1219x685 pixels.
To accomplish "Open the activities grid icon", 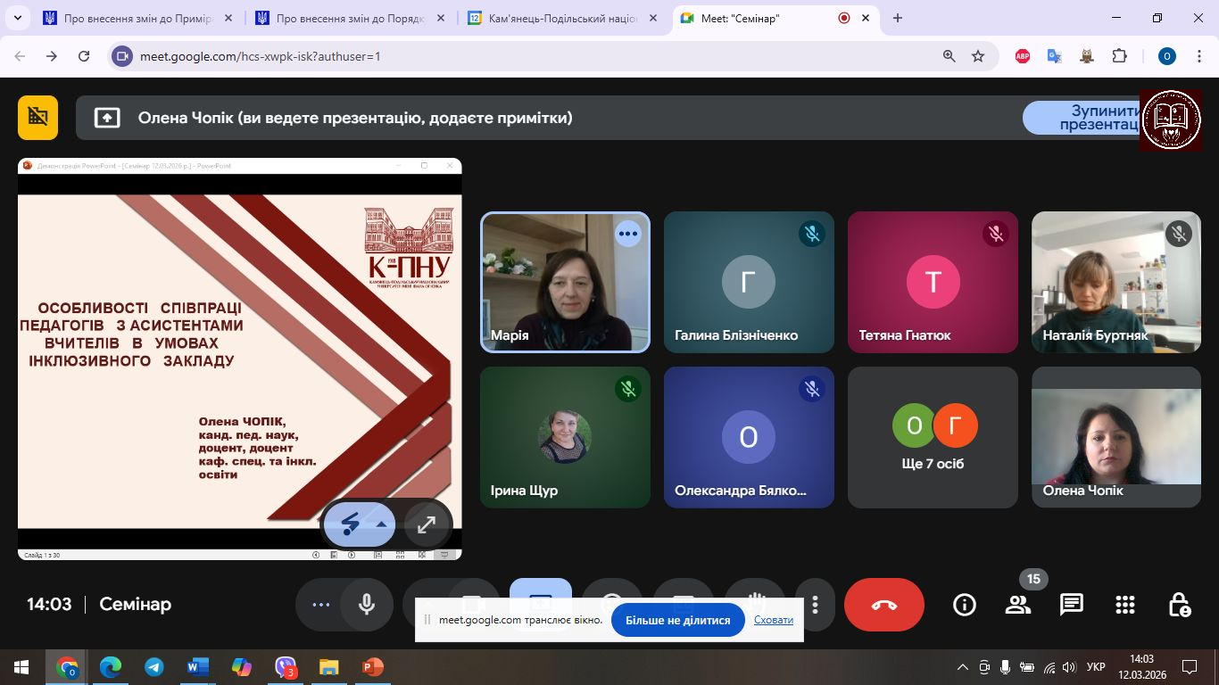I will coord(1125,605).
